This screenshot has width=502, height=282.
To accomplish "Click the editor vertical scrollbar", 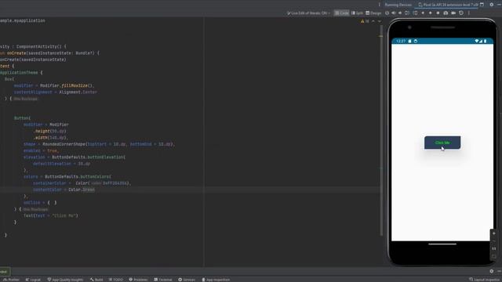I will coord(381,131).
